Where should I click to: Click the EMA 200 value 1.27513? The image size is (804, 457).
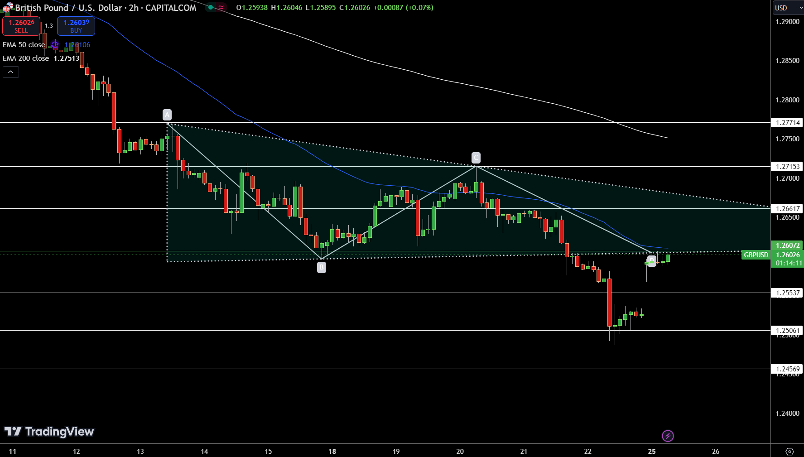click(x=67, y=58)
